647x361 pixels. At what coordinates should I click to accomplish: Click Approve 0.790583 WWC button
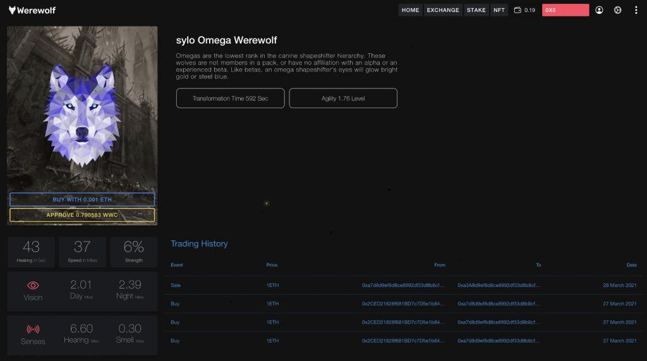pyautogui.click(x=82, y=215)
